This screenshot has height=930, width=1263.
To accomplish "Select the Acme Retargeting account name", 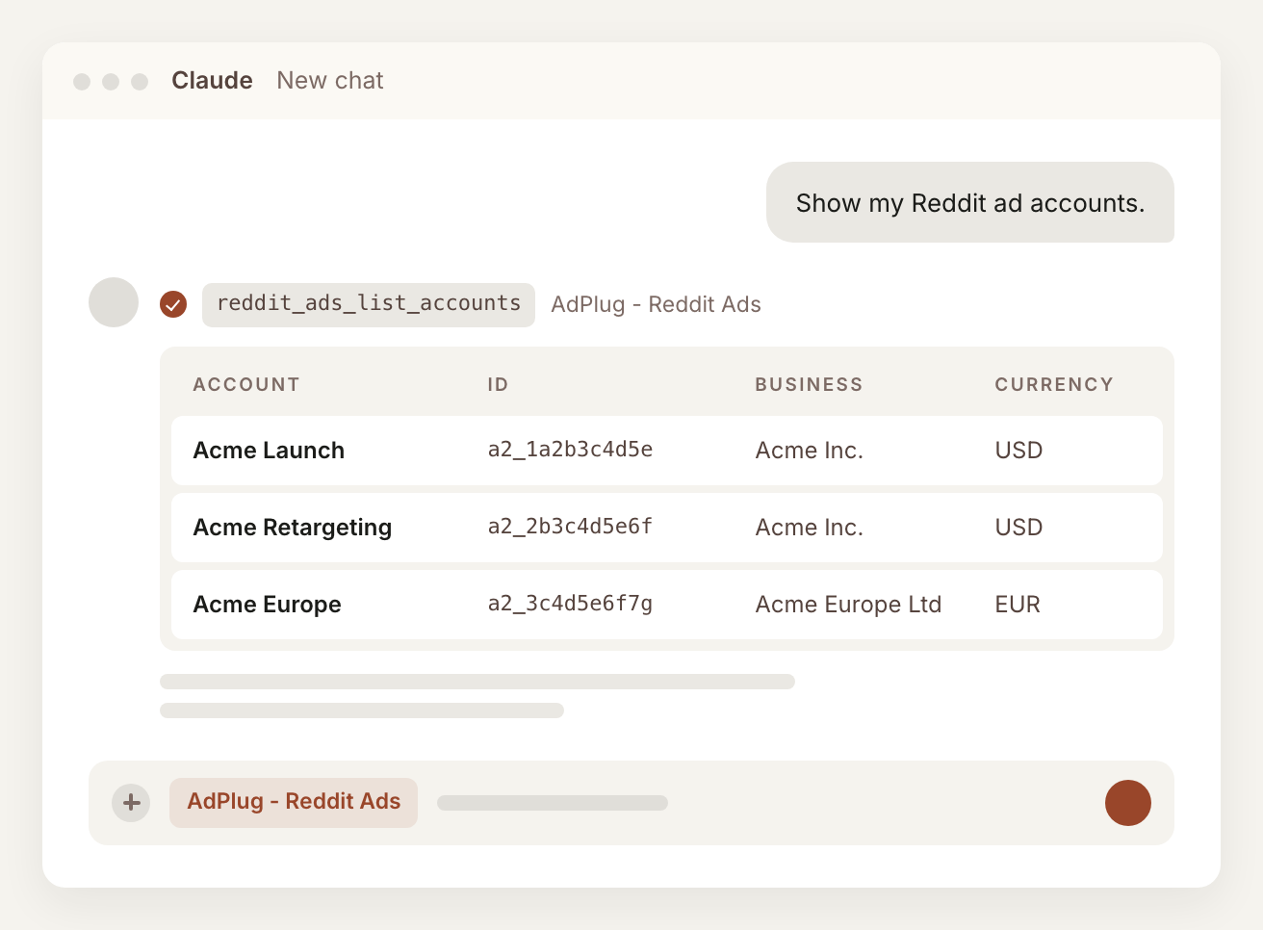I will (x=293, y=528).
